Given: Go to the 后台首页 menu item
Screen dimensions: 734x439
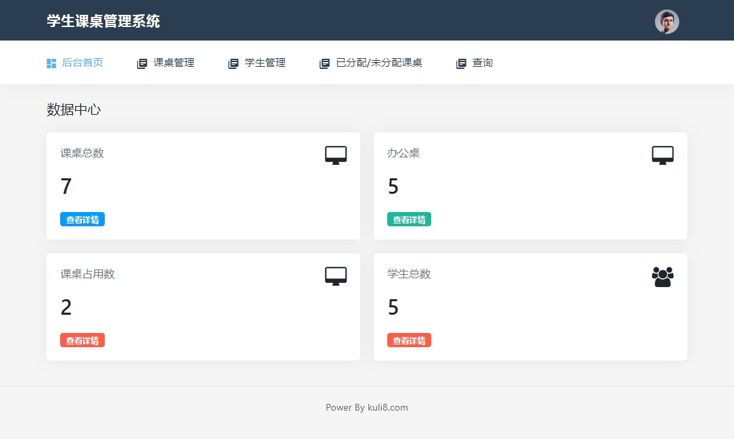Looking at the screenshot, I should [82, 63].
